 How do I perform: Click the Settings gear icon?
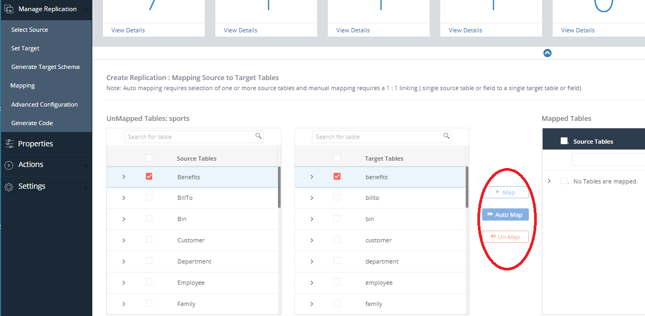point(8,187)
